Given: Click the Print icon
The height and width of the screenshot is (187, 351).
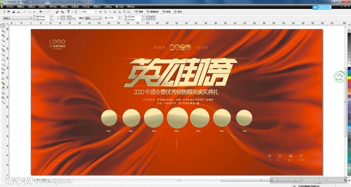Looking at the screenshot, I should click(19, 12).
